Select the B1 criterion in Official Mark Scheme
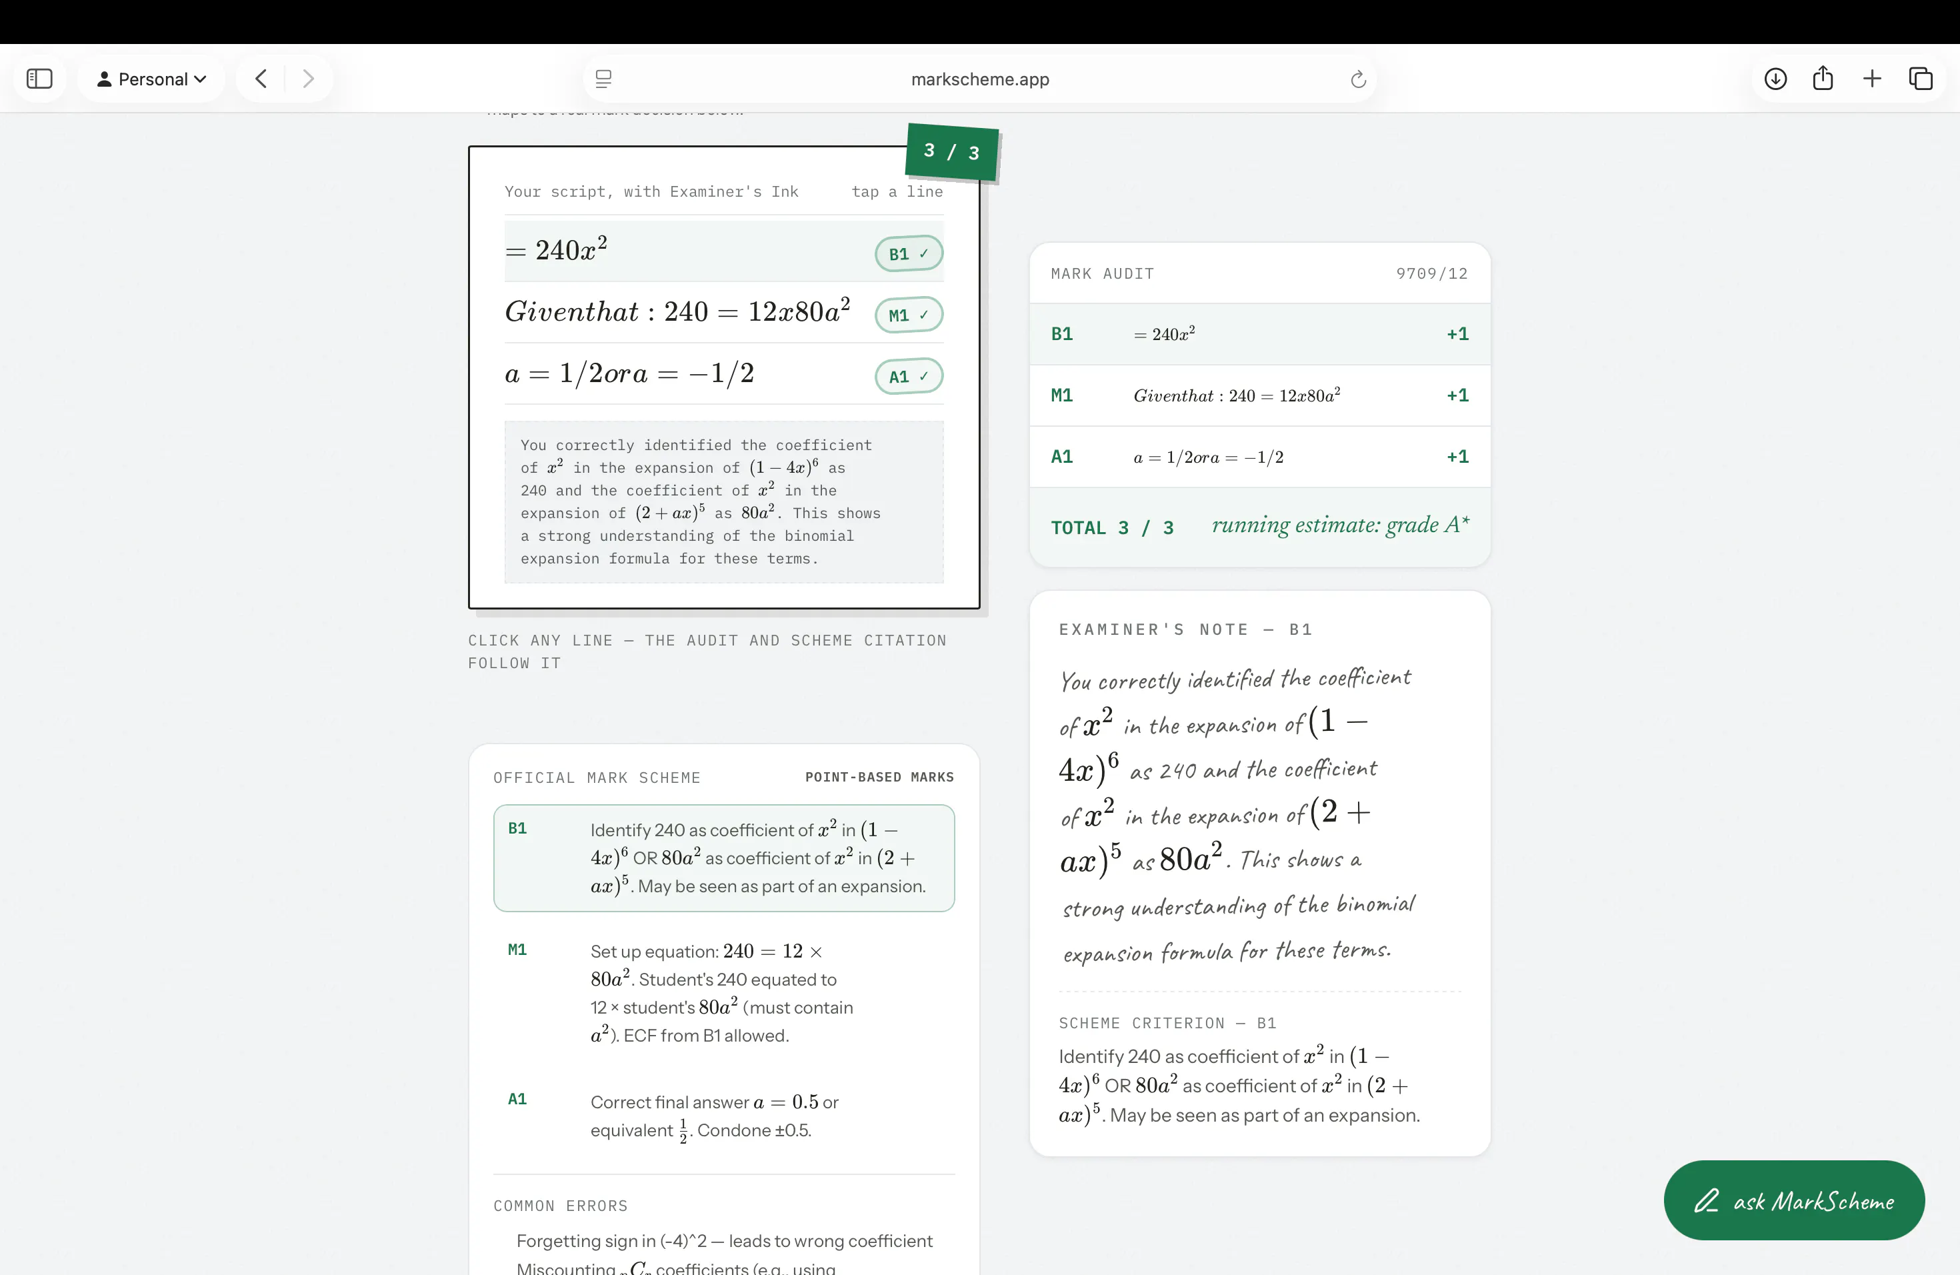The image size is (1960, 1275). 724,858
